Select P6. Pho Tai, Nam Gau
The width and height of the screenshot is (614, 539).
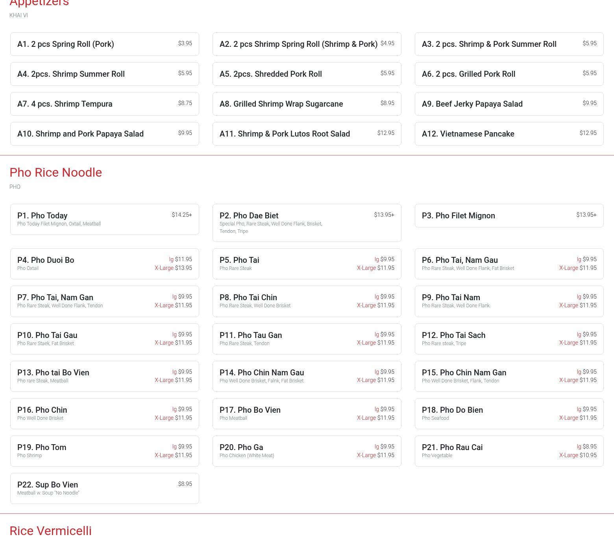click(x=509, y=264)
